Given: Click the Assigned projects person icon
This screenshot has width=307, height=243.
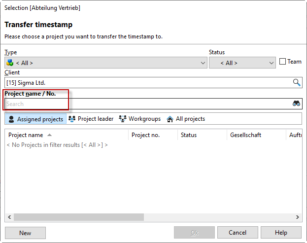Looking at the screenshot, I should click(11, 119).
